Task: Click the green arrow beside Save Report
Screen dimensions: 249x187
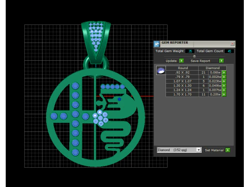Action: click(x=222, y=61)
